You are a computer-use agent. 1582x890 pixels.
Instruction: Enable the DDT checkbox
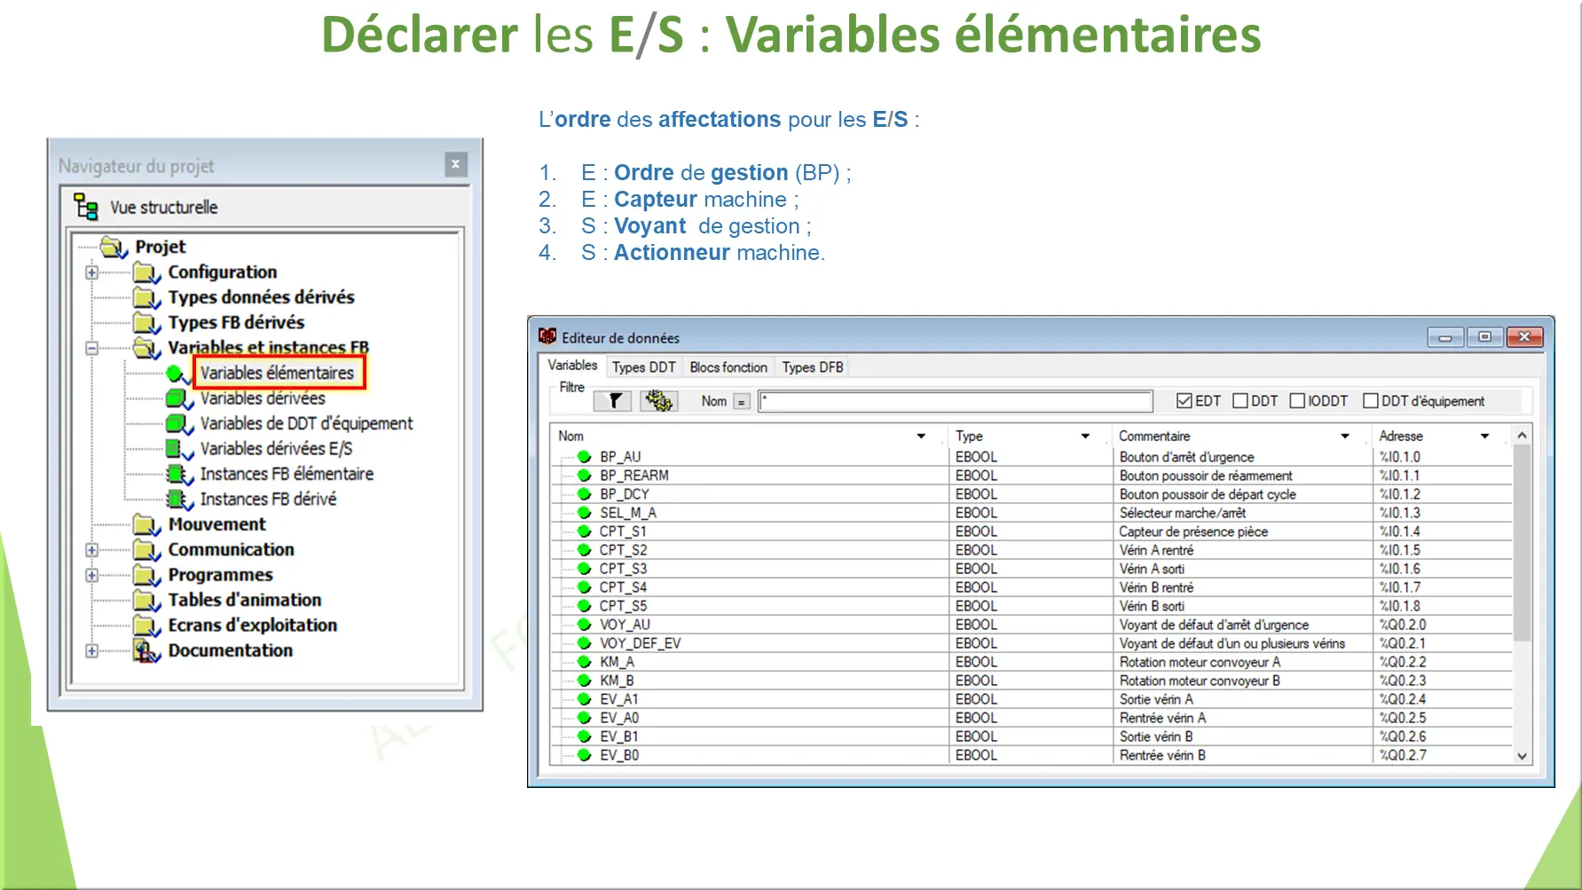[1240, 400]
